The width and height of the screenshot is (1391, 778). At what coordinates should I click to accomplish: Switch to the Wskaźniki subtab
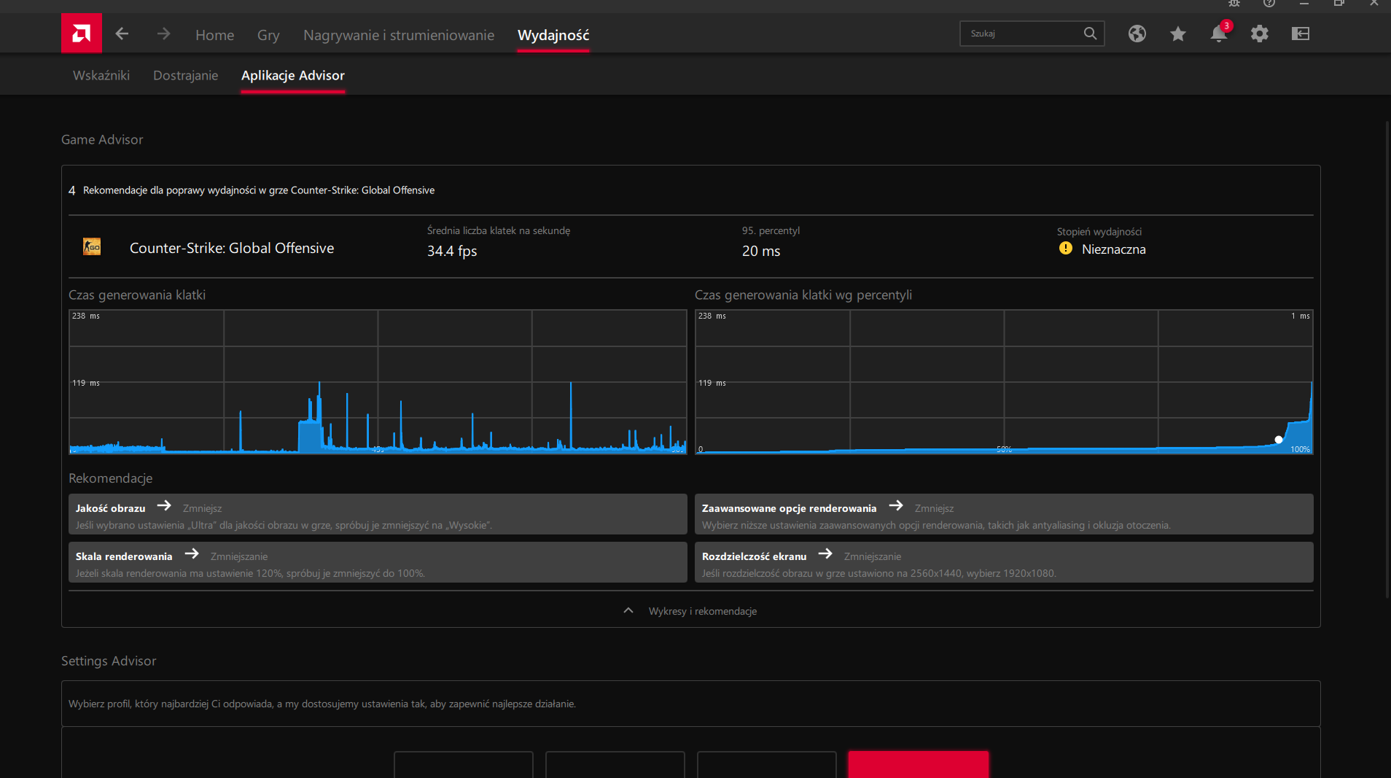(x=101, y=75)
